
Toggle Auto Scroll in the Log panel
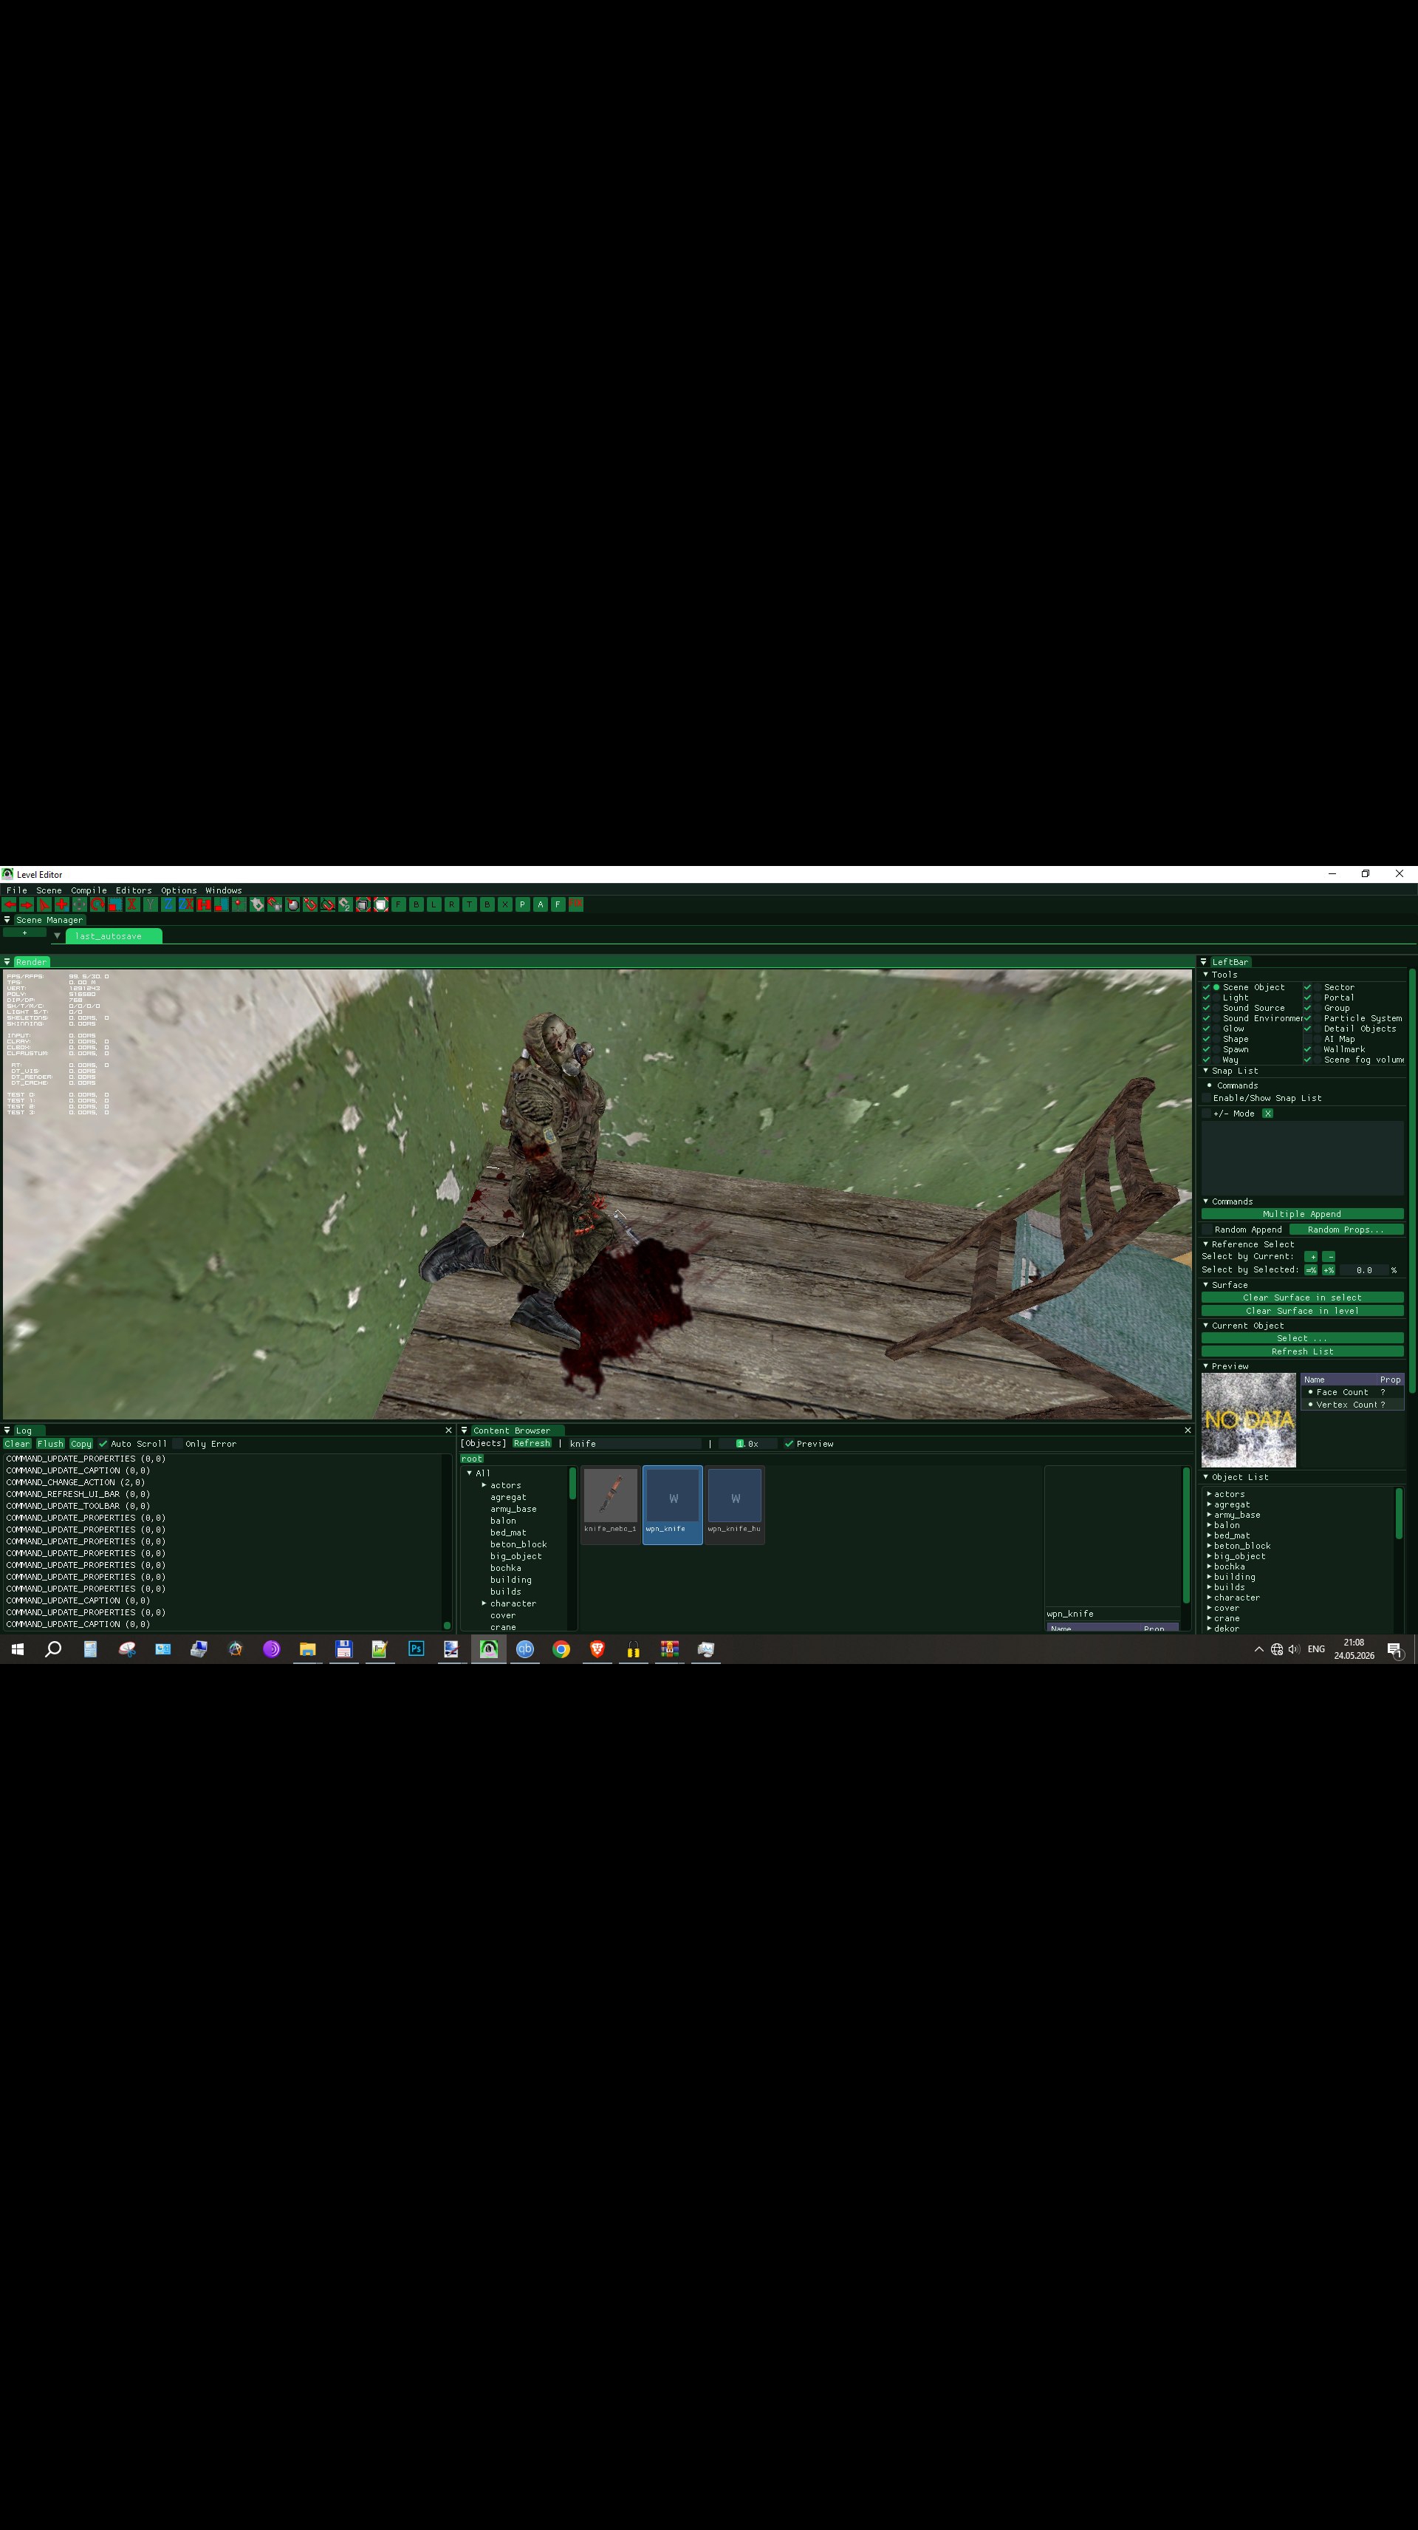tap(103, 1444)
